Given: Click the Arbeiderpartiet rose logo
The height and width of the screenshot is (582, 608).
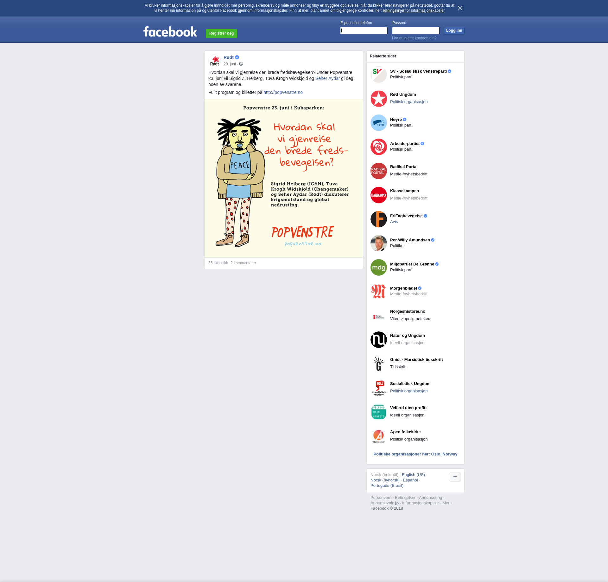Looking at the screenshot, I should click(x=379, y=147).
